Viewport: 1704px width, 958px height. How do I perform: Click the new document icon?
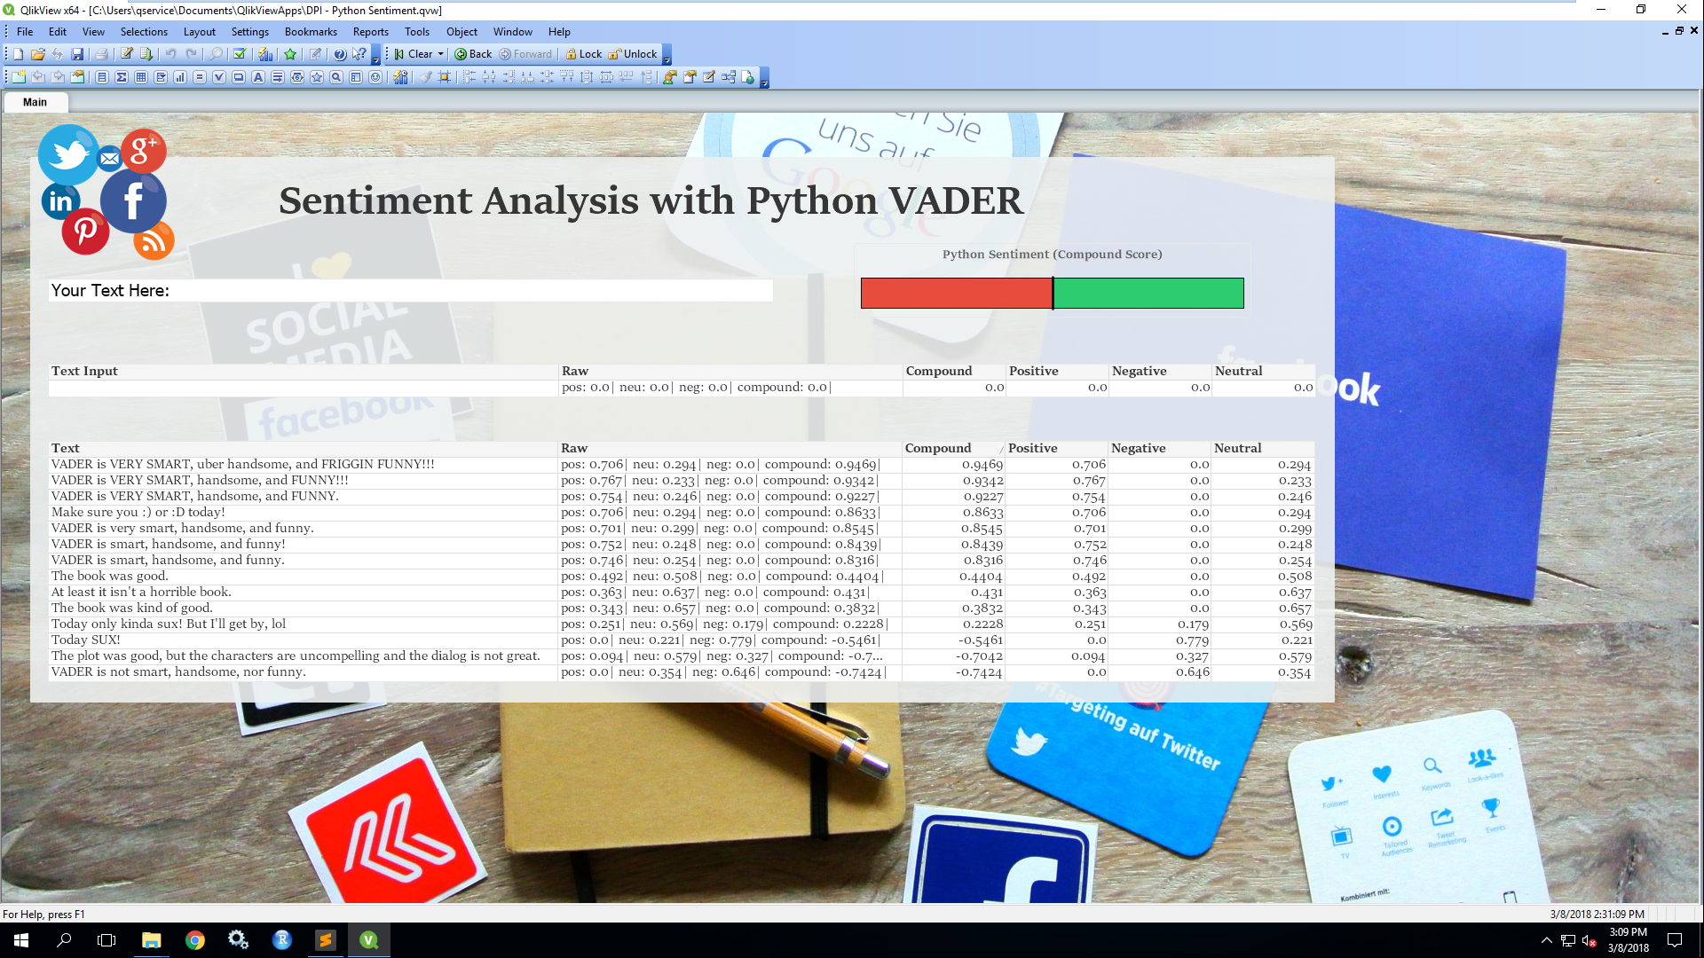click(x=18, y=54)
